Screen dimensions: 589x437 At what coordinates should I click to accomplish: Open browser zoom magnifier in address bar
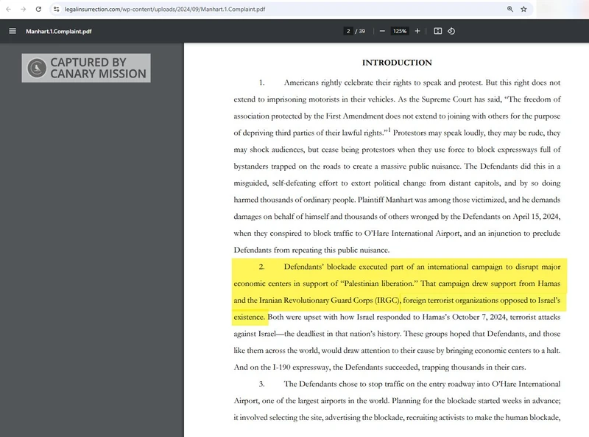click(509, 10)
